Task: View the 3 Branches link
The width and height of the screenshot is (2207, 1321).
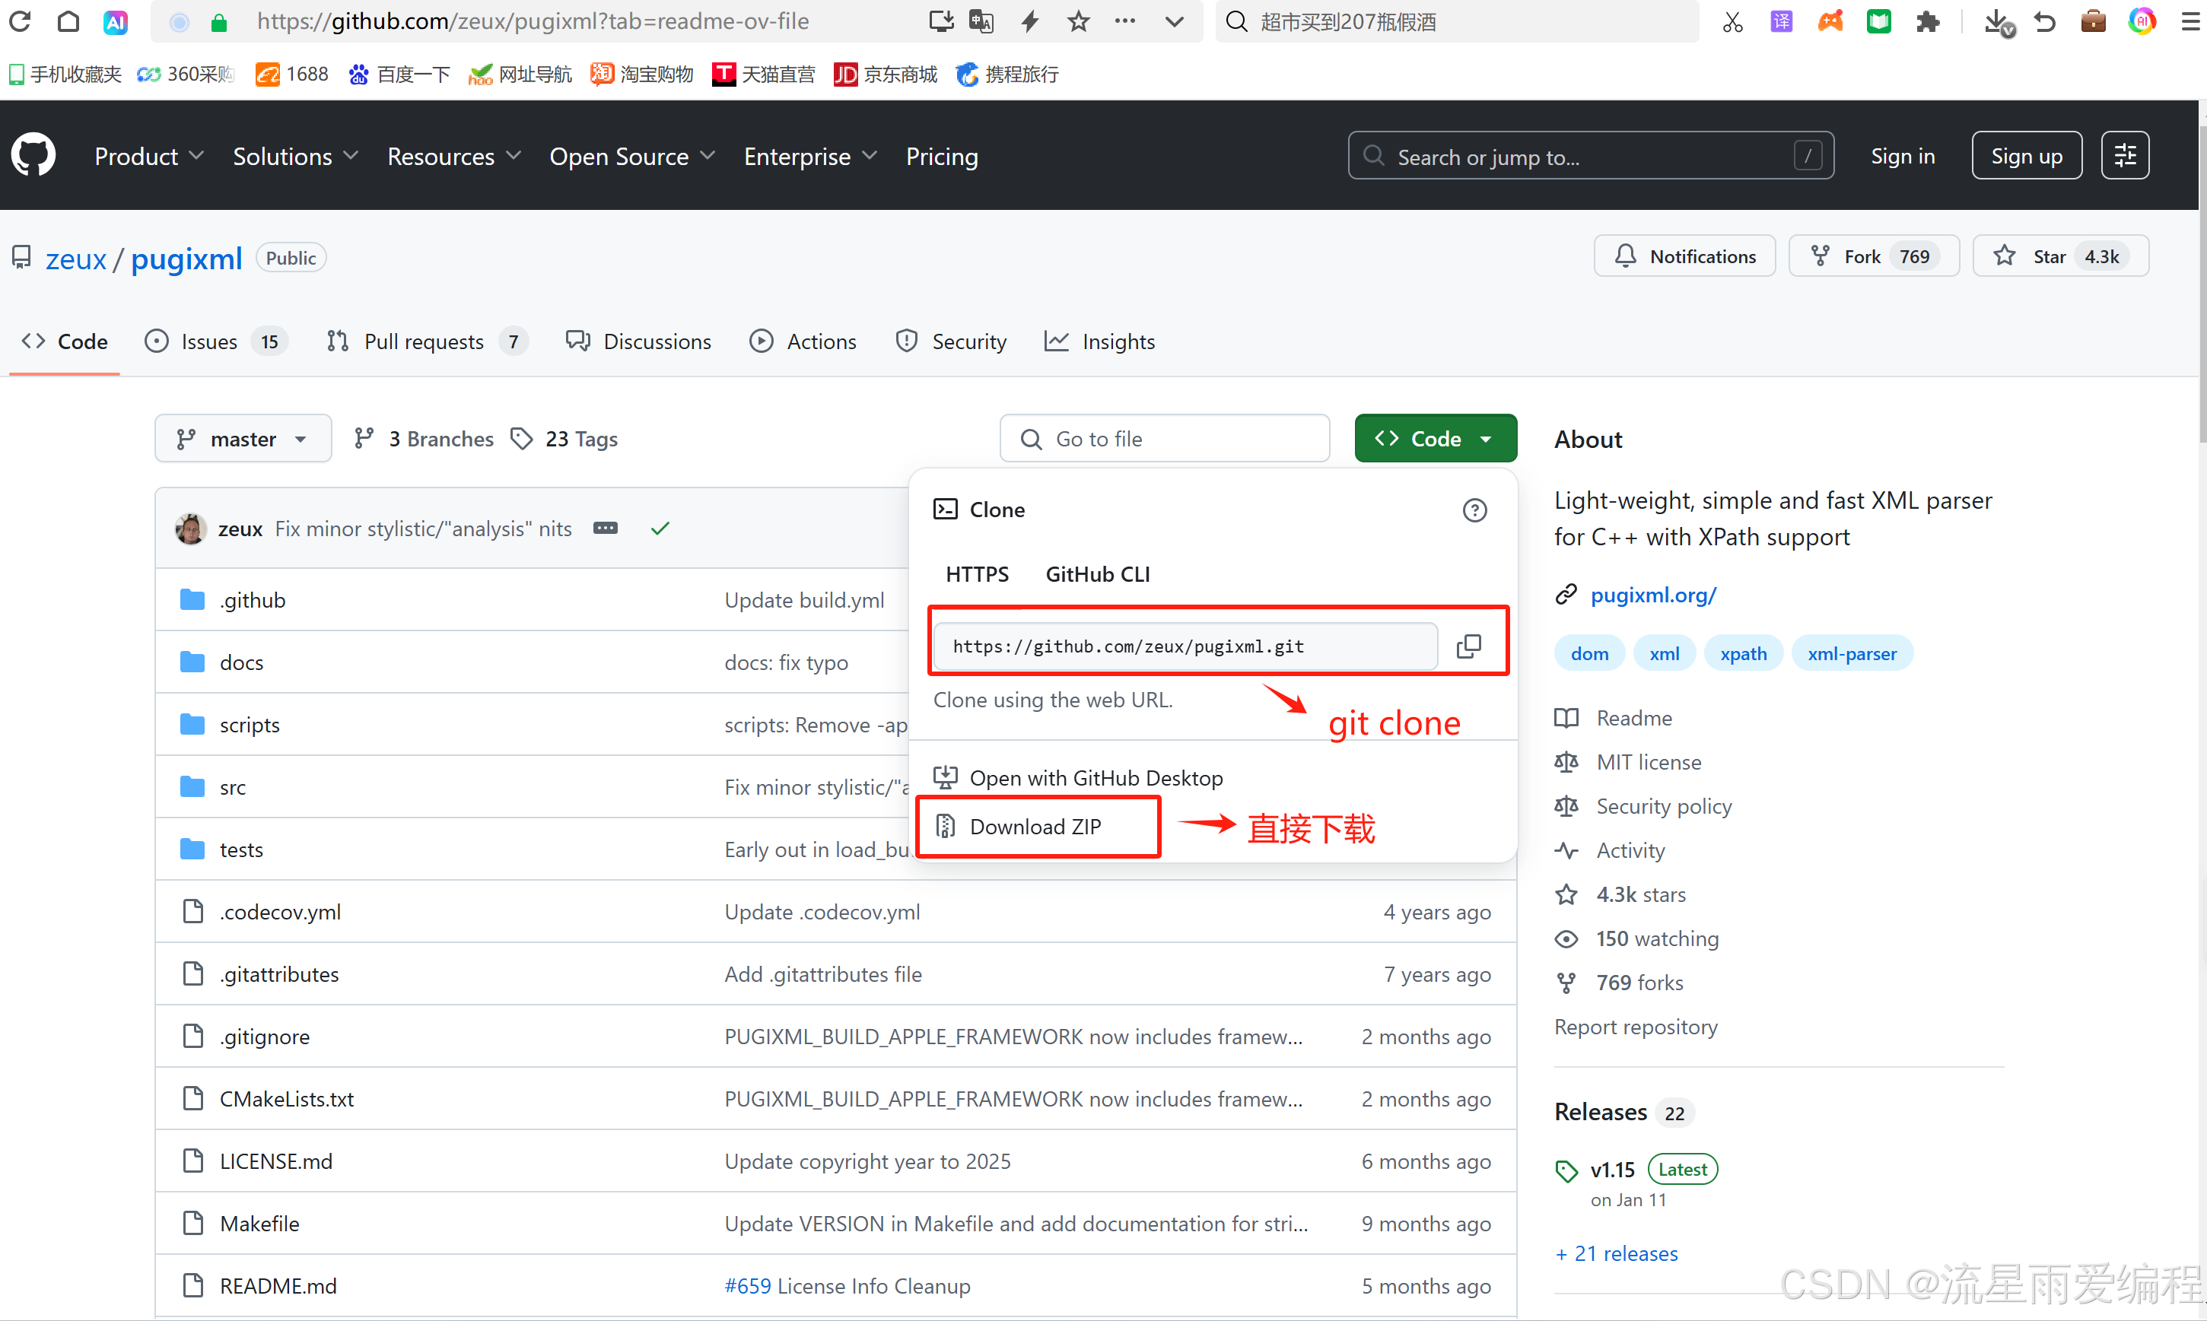Action: 424,439
